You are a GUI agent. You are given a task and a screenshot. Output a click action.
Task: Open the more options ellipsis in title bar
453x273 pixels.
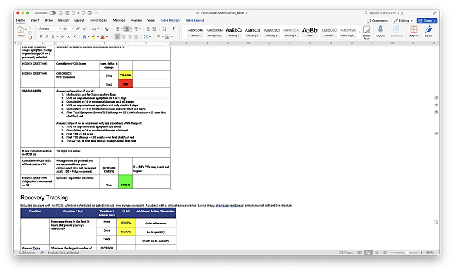[96, 13]
